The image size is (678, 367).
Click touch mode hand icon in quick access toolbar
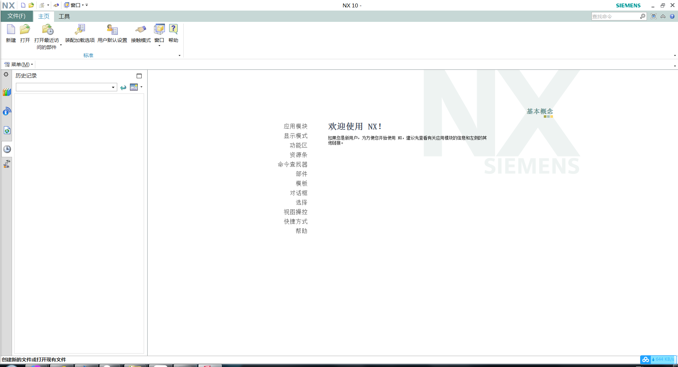pos(56,5)
